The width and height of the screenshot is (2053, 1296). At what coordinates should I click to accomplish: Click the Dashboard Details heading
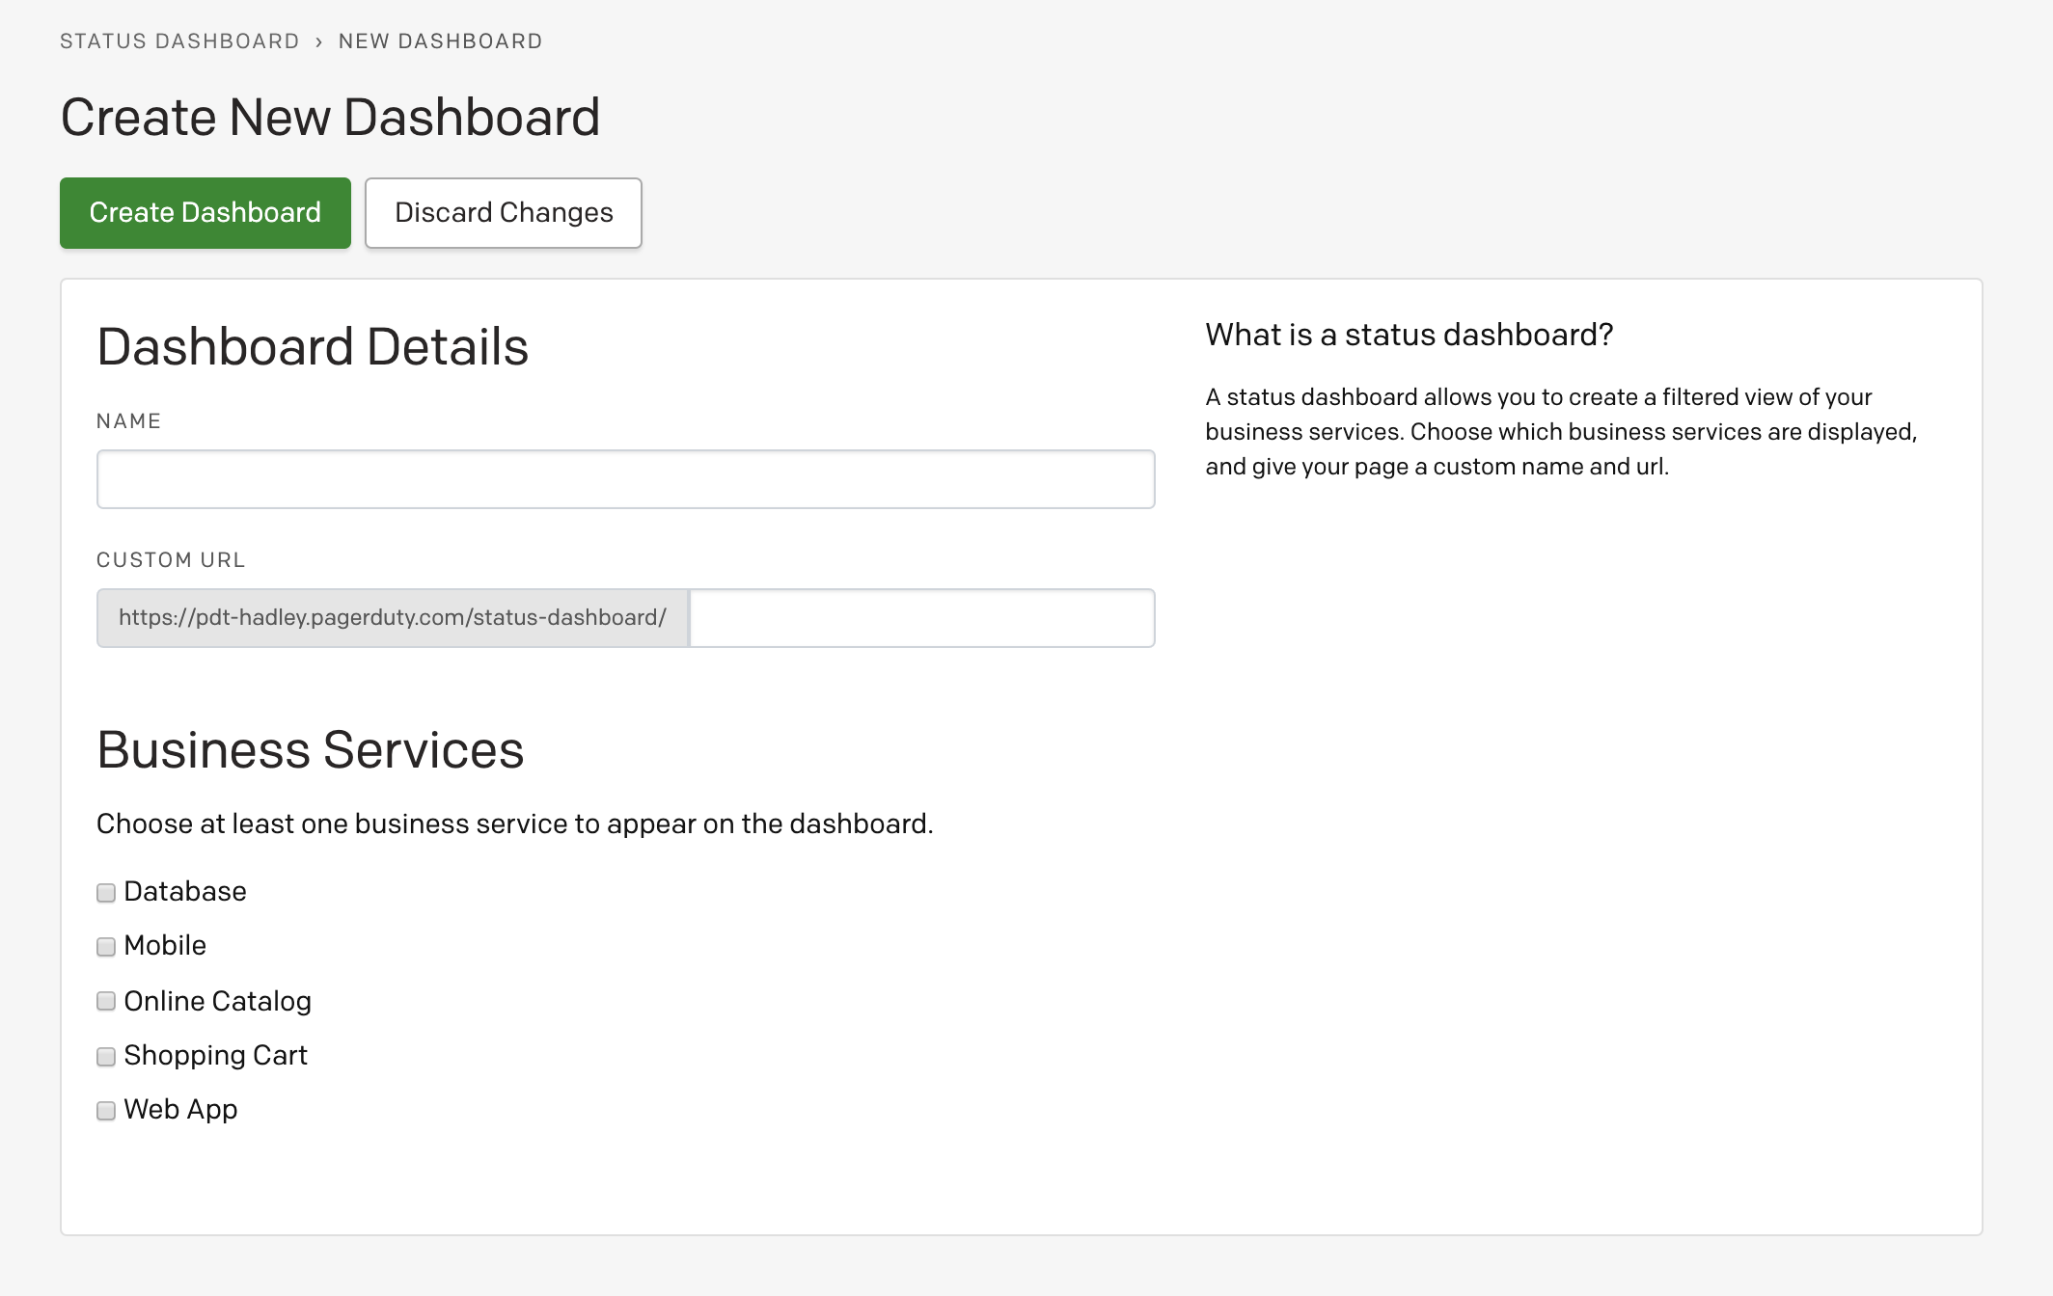(x=313, y=347)
